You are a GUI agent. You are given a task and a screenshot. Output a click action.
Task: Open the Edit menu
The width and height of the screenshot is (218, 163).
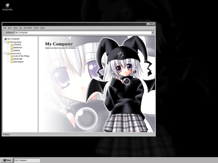(10, 28)
